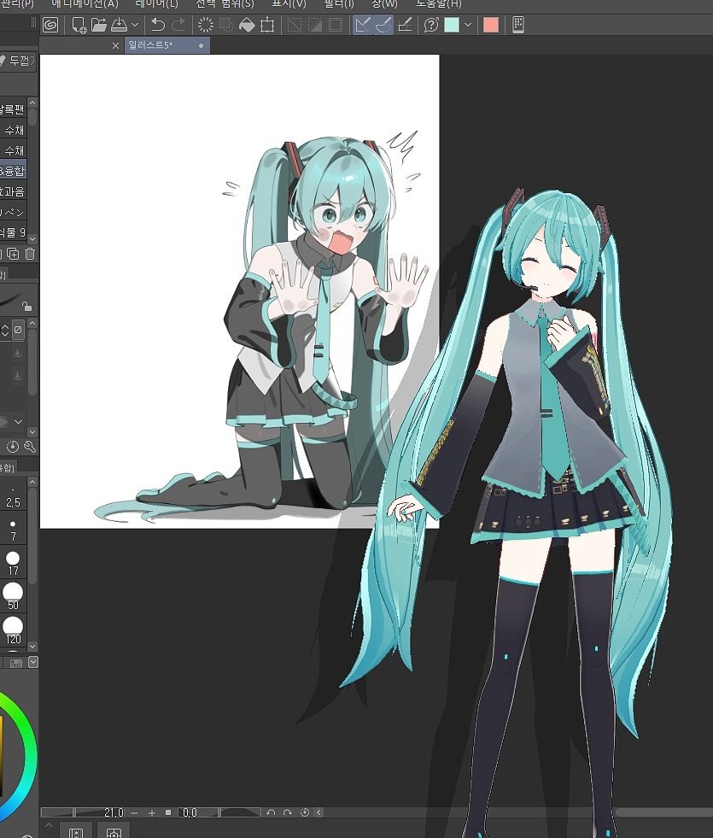Toggle Snap to Grid

click(405, 25)
